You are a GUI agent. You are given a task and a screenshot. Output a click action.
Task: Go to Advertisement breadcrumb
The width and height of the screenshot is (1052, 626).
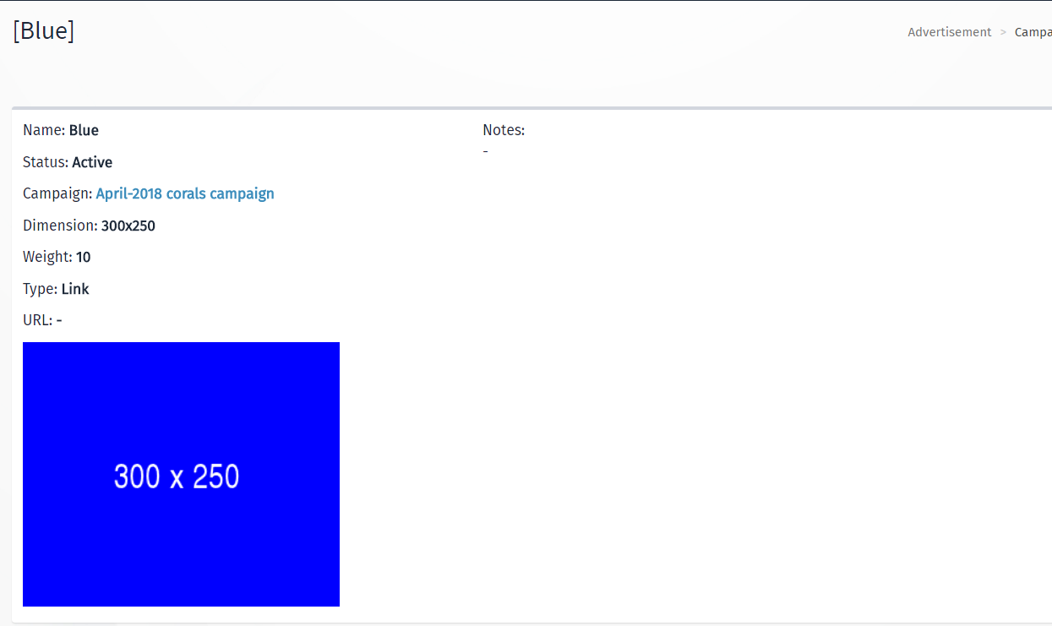point(950,32)
